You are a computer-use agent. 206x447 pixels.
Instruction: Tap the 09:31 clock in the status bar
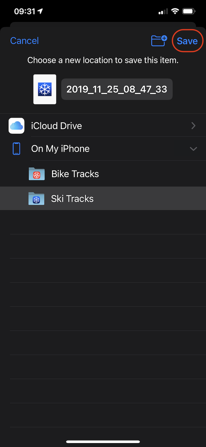pos(25,11)
